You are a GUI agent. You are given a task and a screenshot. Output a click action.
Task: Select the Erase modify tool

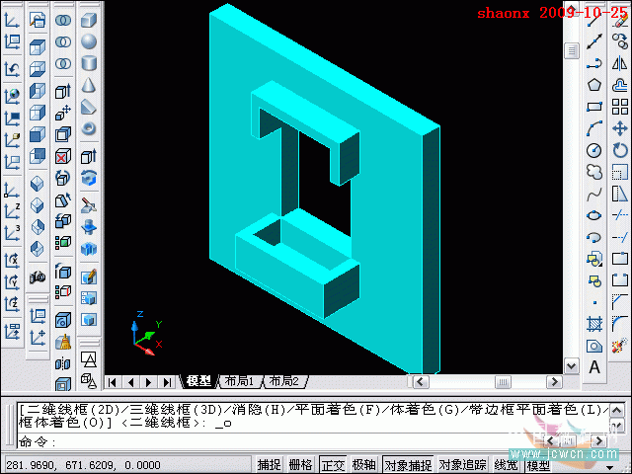[620, 20]
